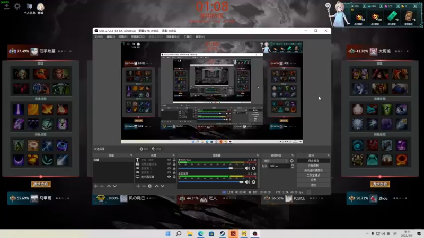Toggle lock on the 游戏源 3 source

[174, 168]
